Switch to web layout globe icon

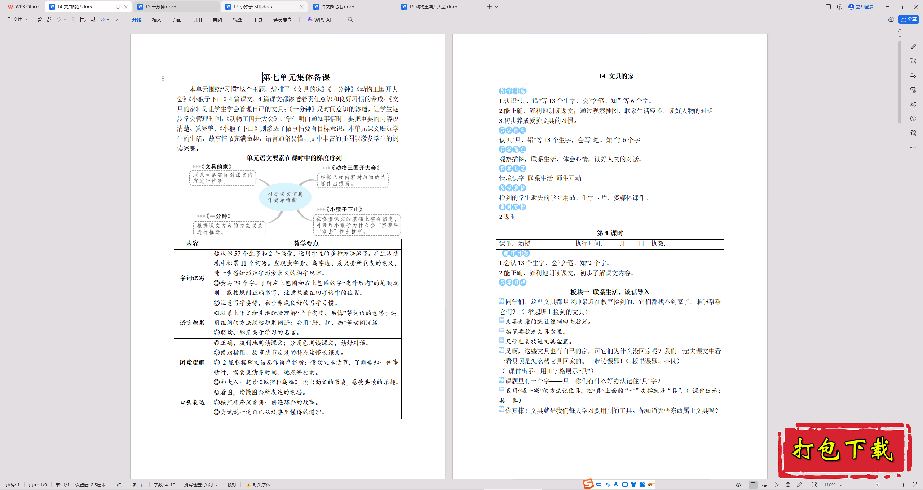click(x=788, y=485)
